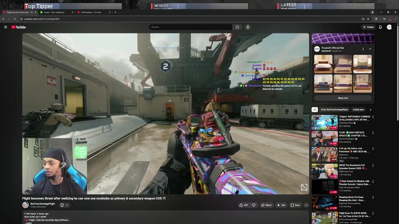Viewport: 399px width, 224px height.
Task: Open YouTube notifications bell
Action: [x=380, y=27]
